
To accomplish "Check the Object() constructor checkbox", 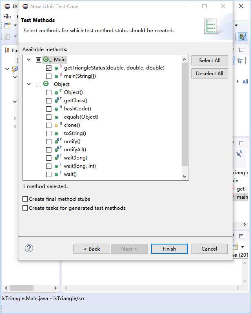I will [49, 92].
